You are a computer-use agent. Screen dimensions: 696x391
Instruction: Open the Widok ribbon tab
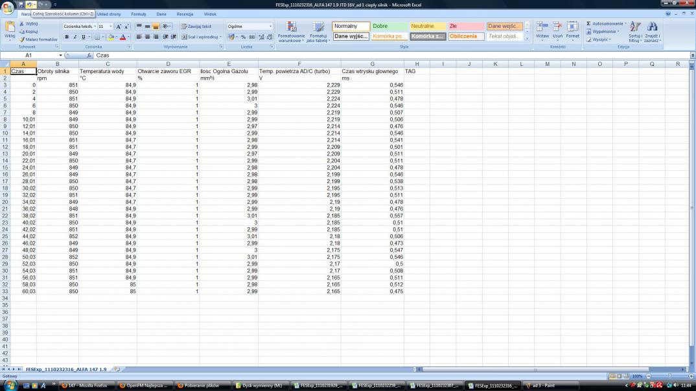click(x=210, y=14)
